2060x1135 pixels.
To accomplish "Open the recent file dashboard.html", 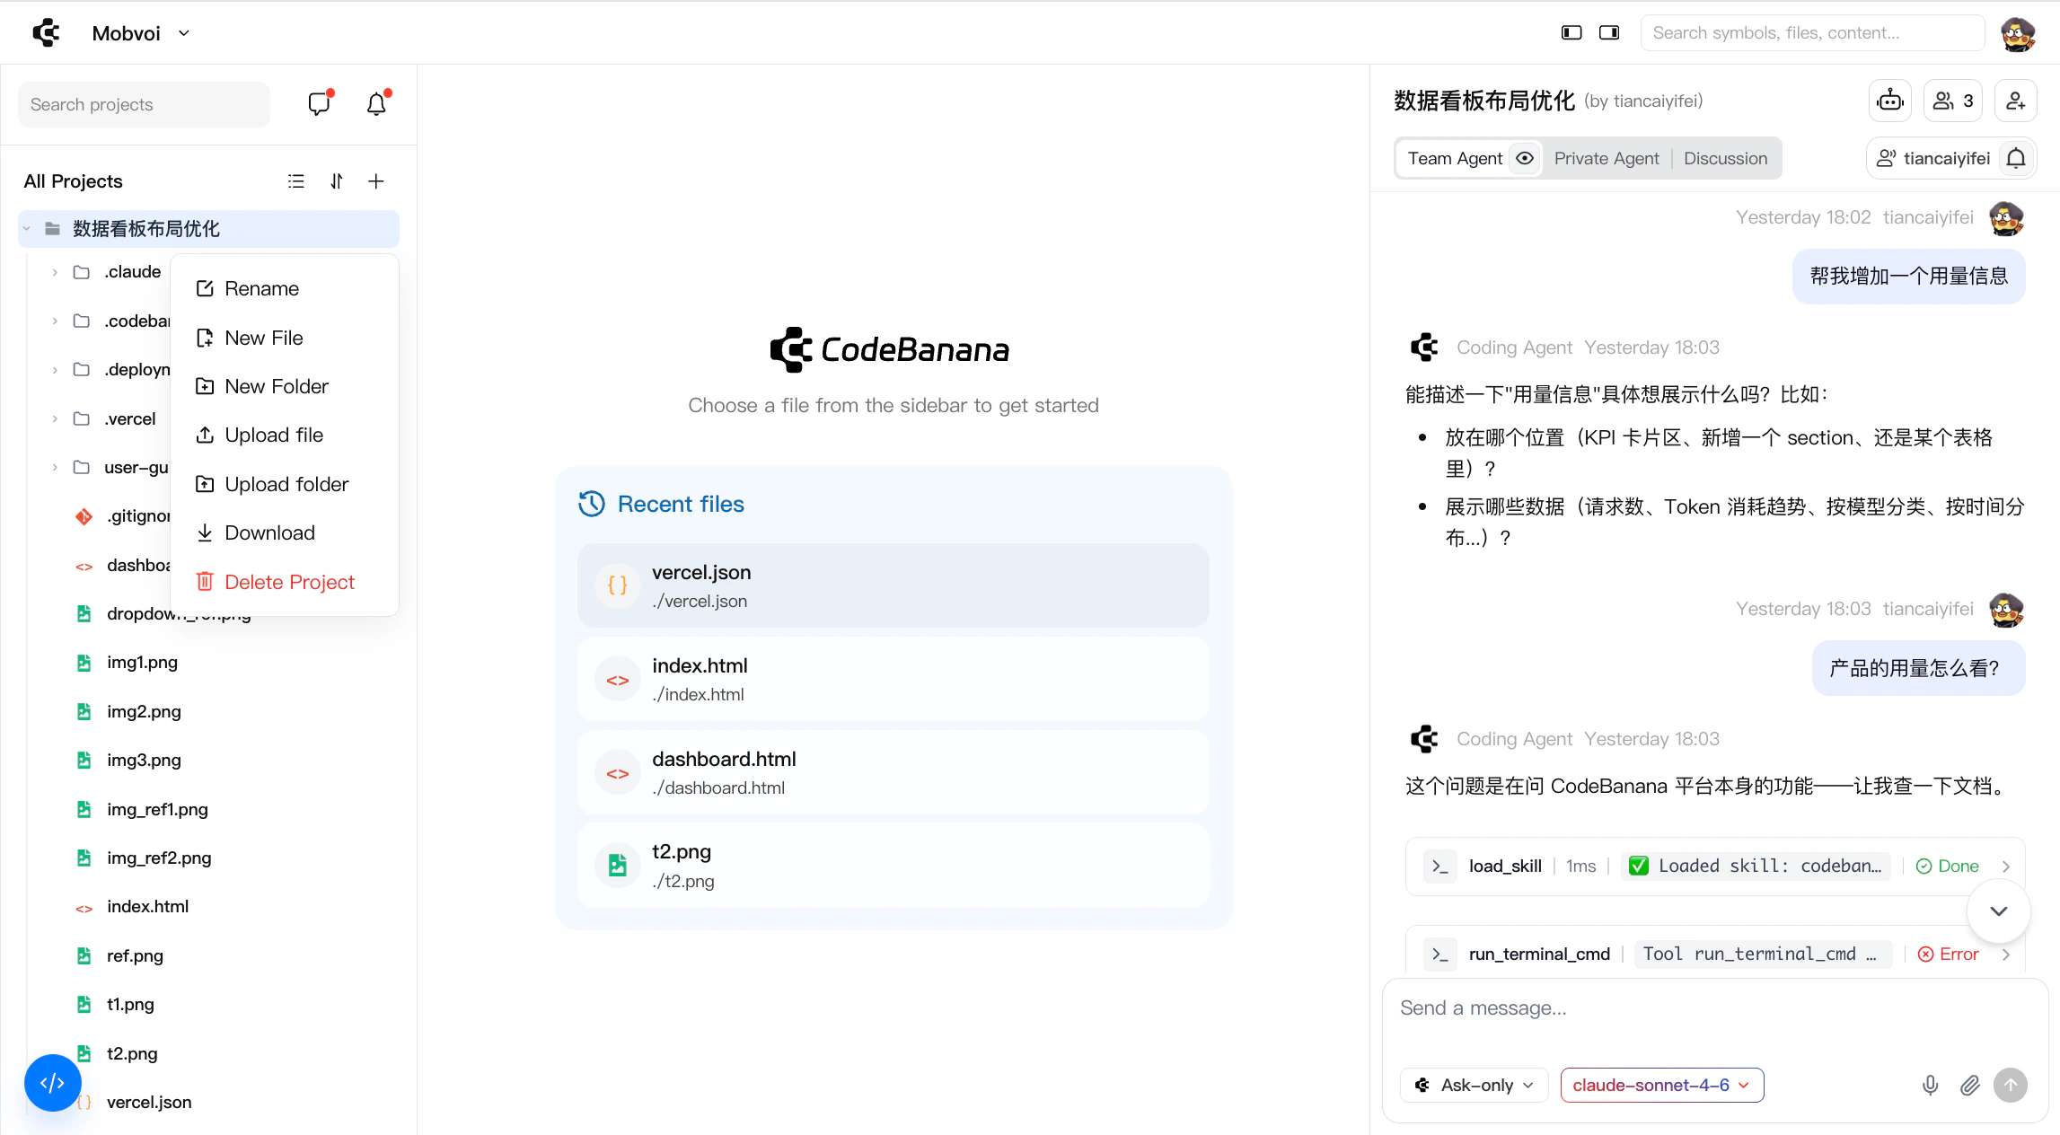I will [x=893, y=771].
